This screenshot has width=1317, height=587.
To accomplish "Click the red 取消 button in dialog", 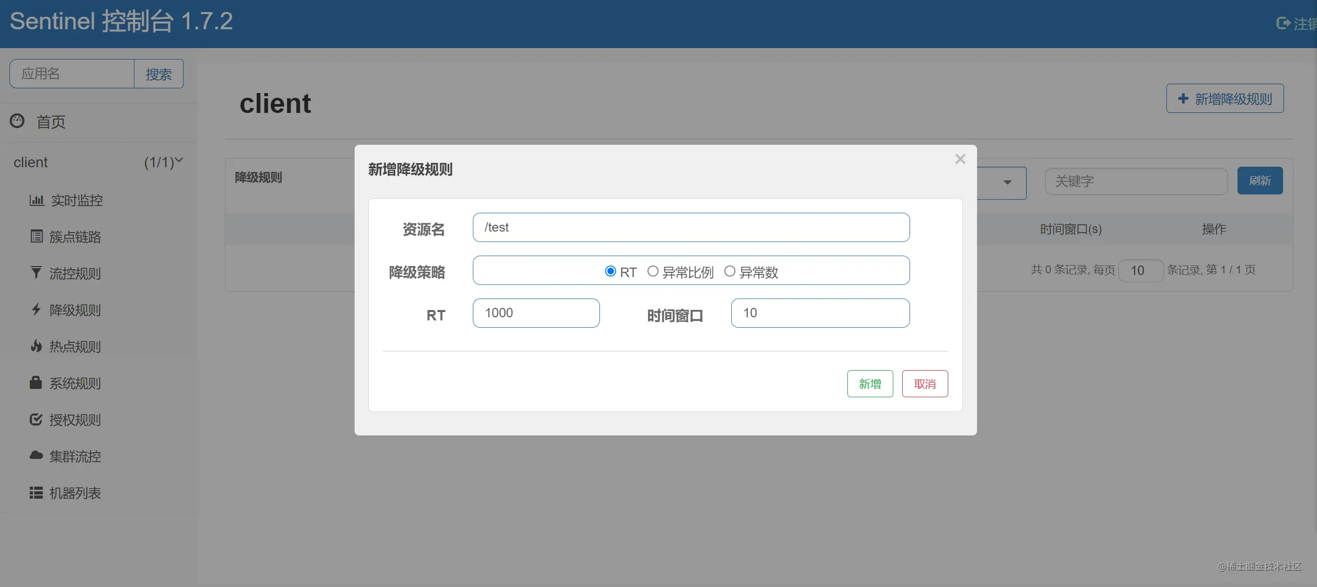I will click(x=925, y=384).
